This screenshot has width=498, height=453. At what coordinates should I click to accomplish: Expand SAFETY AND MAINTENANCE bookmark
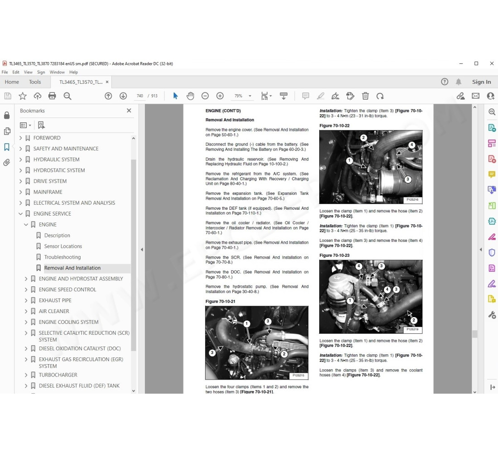[x=21, y=149]
